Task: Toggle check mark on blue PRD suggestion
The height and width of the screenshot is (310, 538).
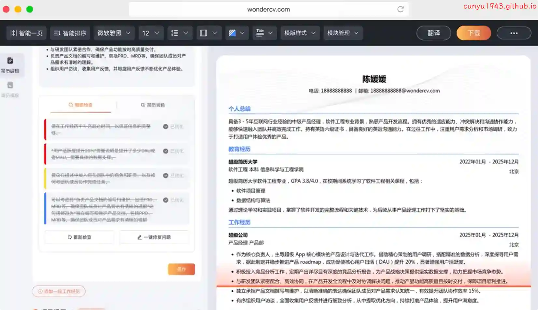Action: point(165,200)
